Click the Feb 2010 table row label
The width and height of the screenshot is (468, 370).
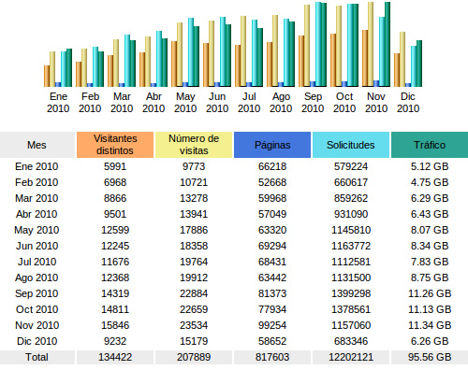[x=37, y=182]
